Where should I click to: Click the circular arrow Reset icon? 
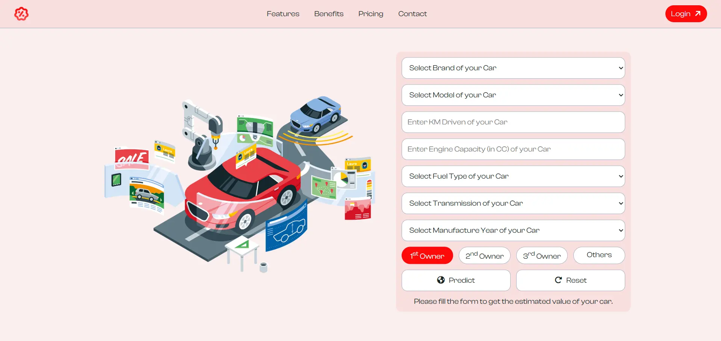[558, 280]
